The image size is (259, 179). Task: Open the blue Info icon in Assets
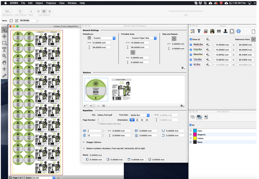pyautogui.click(x=238, y=31)
